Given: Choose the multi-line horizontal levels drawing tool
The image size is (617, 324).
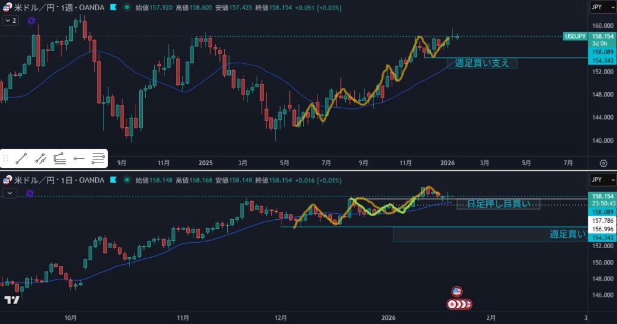Looking at the screenshot, I should [98, 159].
